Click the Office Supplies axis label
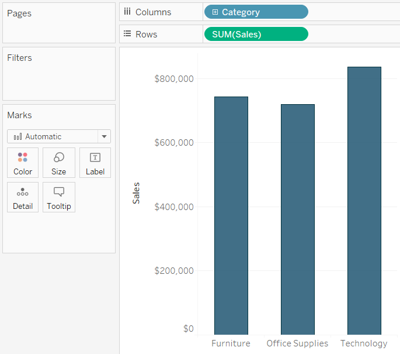This screenshot has height=354, width=400. (297, 343)
